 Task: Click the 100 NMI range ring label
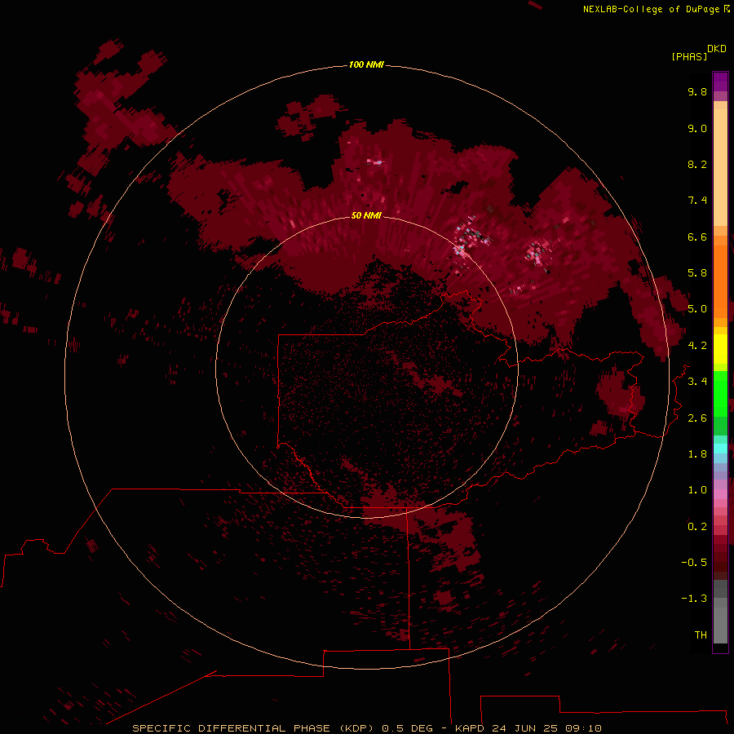[366, 64]
